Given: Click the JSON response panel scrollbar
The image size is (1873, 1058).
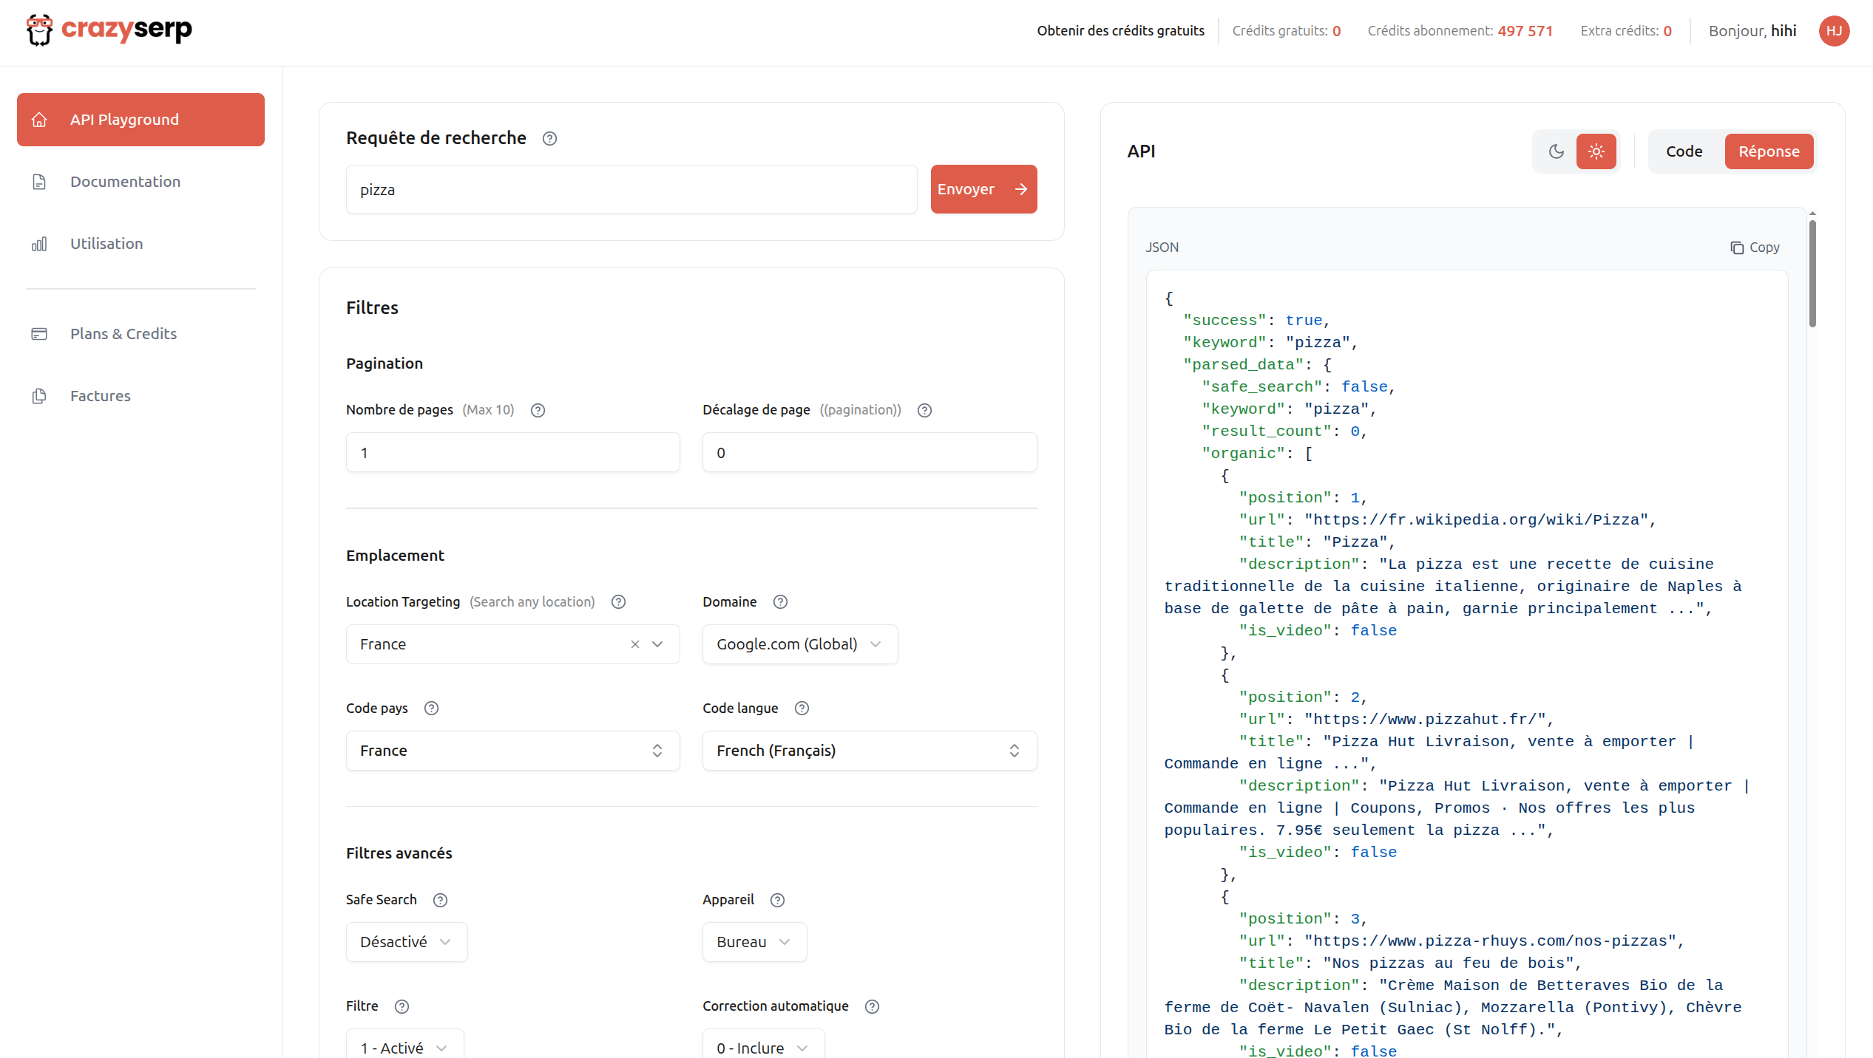Looking at the screenshot, I should (x=1812, y=273).
